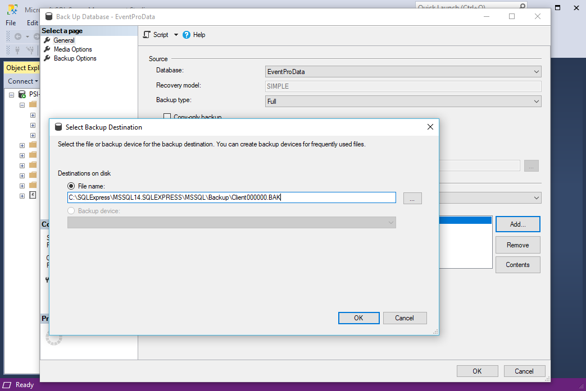Select the File name radio button
Viewport: 586px width, 391px height.
click(71, 186)
